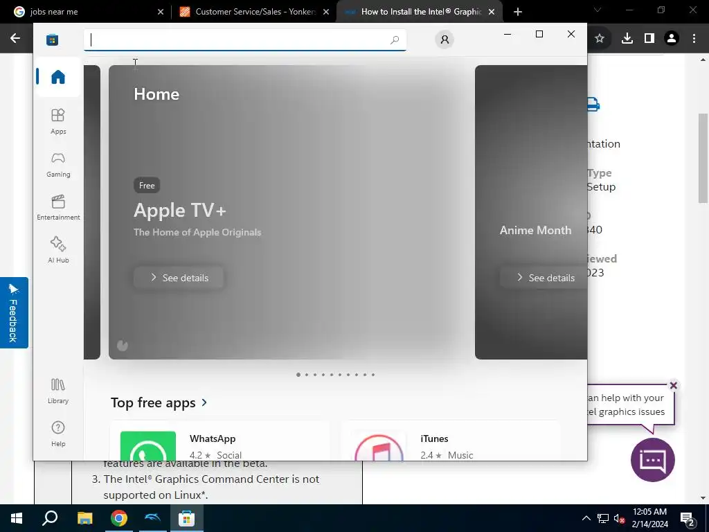709x532 pixels.
Task: Open the dolphin app in taskbar
Action: click(x=152, y=518)
